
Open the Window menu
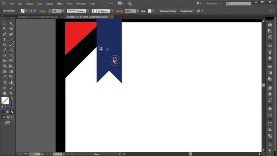point(81,3)
